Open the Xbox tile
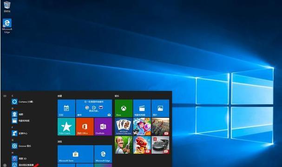282x167 pixels. 124,108
